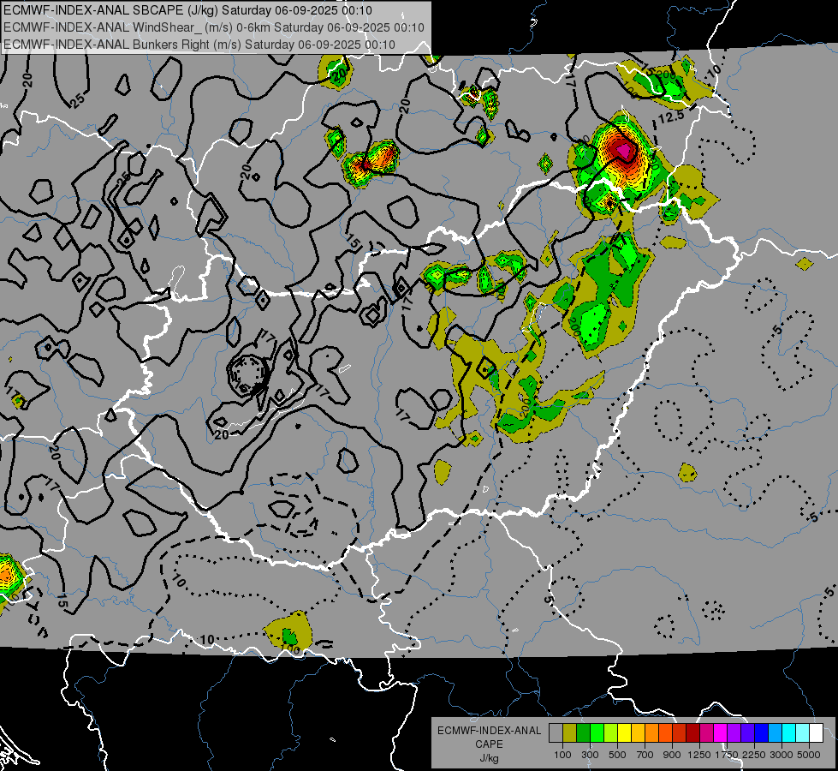Image resolution: width=838 pixels, height=771 pixels.
Task: Select the lime yellow-green legend swatch
Action: tap(610, 733)
